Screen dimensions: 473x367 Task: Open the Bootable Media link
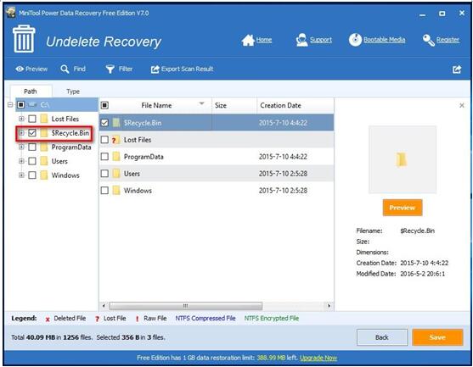tap(385, 40)
